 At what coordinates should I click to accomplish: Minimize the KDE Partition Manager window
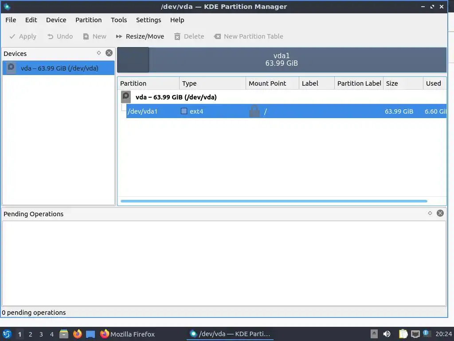(x=423, y=6)
